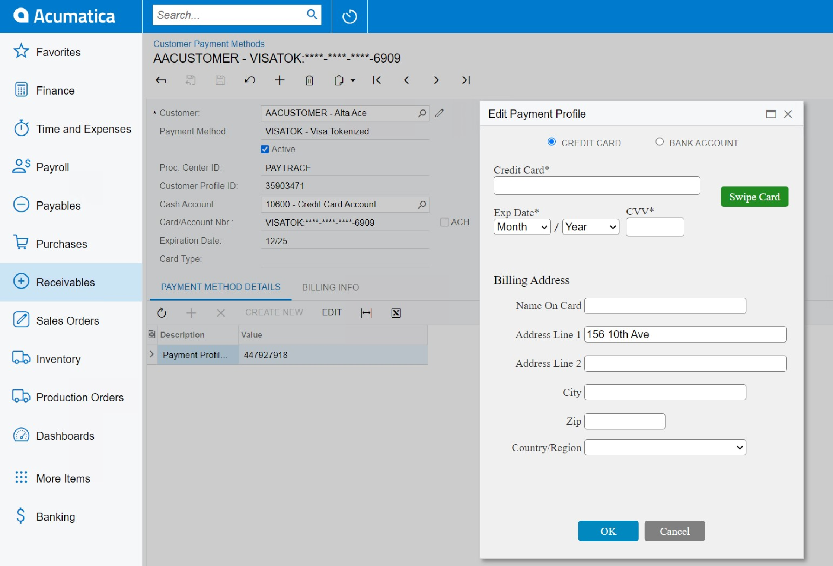Click the grid notes column icon

pos(152,334)
